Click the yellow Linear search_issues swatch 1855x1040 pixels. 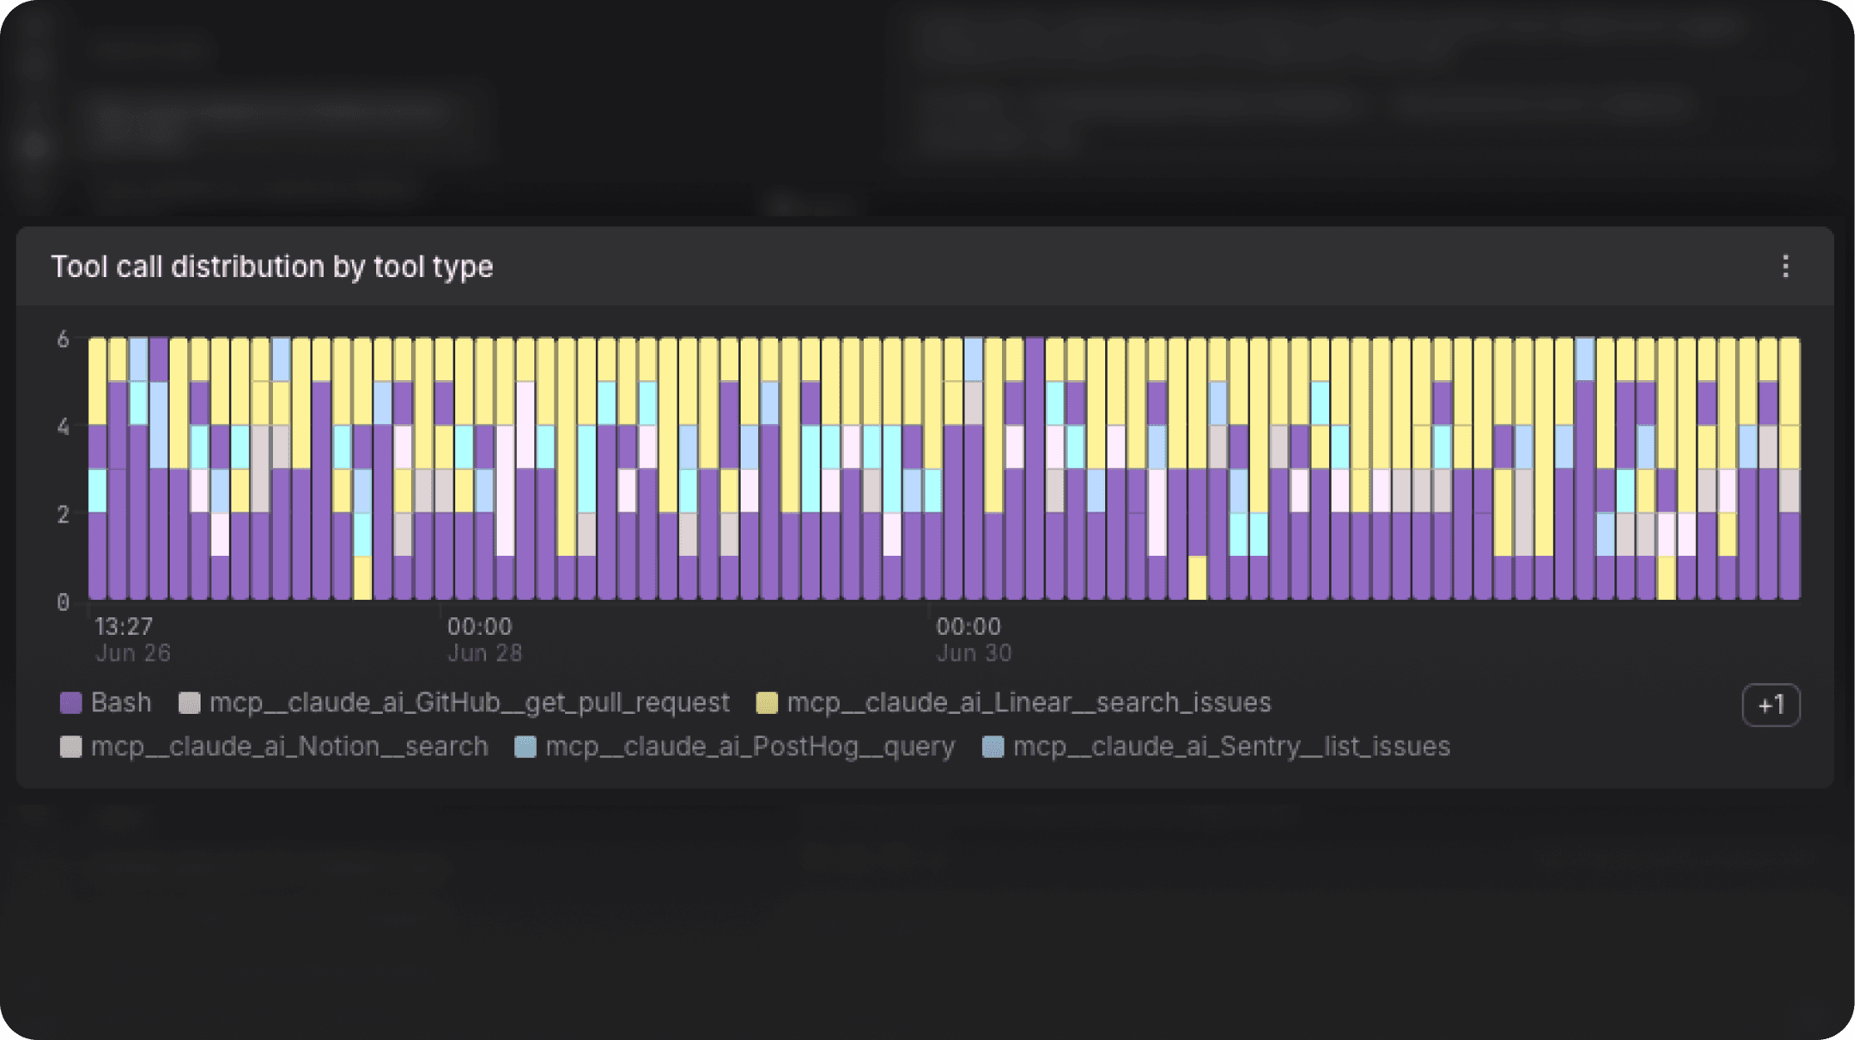766,703
